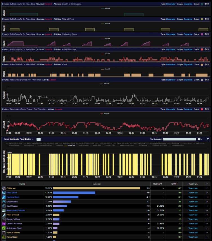Sort table by Amount column
The width and height of the screenshot is (212, 241).
click(x=97, y=184)
